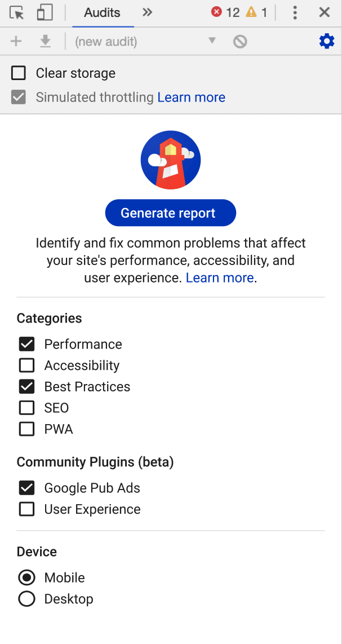The height and width of the screenshot is (644, 342).
Task: Uncheck Google Pub Ads plugin
Action: tap(26, 487)
